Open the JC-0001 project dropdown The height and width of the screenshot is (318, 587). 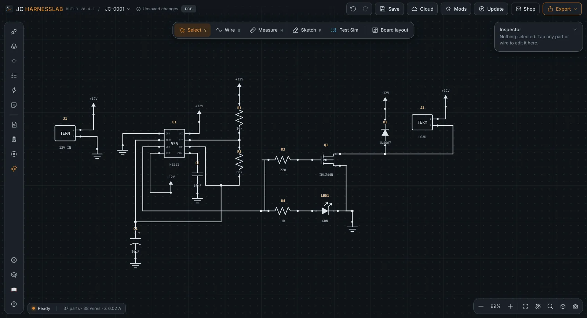tap(117, 9)
